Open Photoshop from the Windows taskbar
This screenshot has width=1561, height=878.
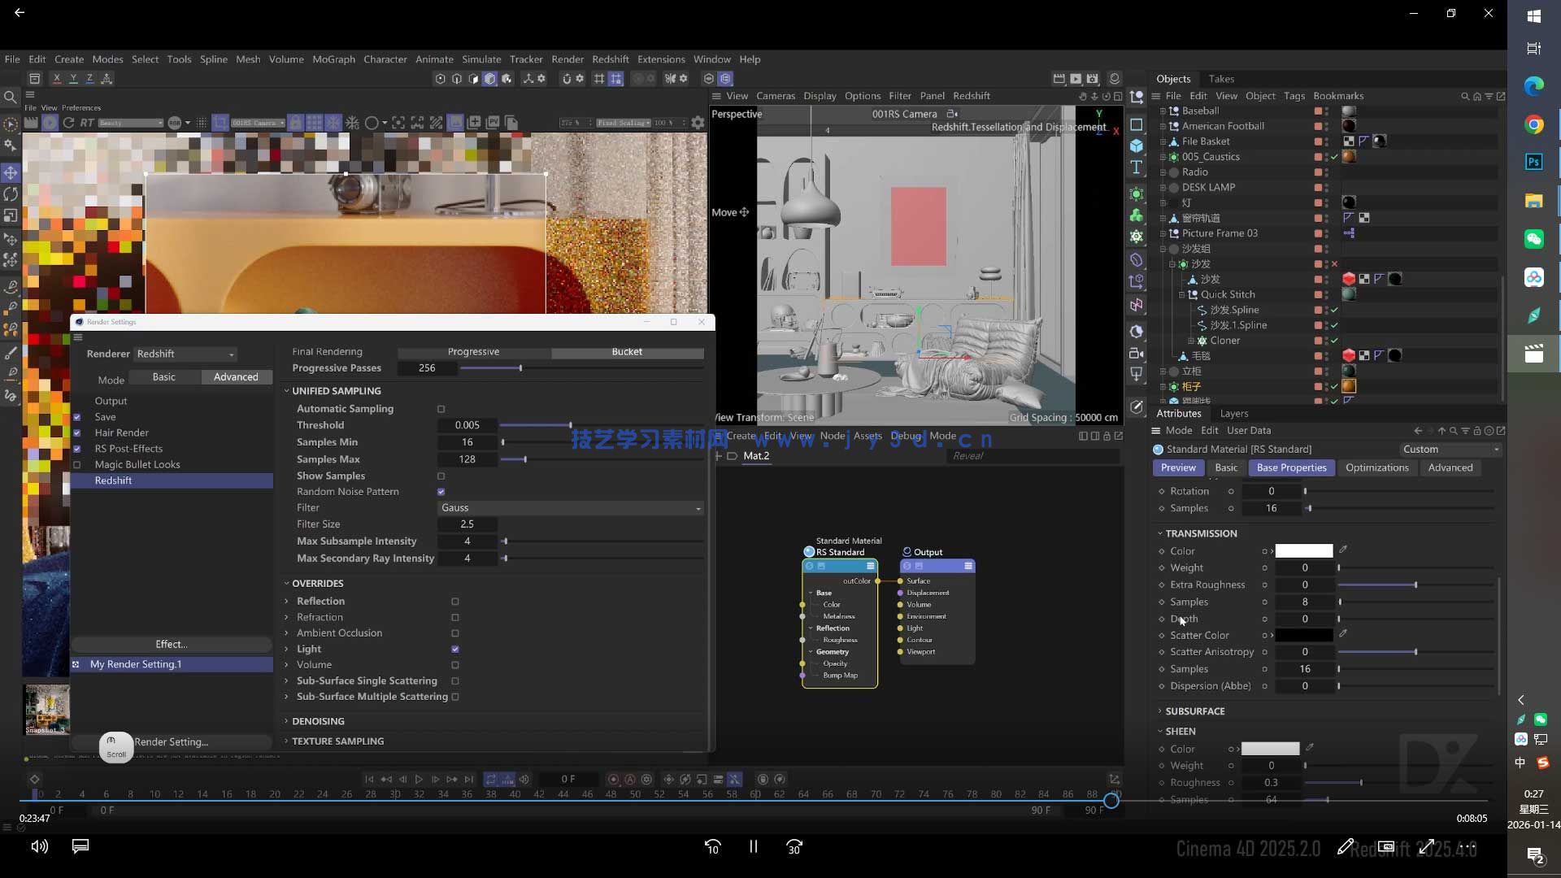pos(1533,162)
